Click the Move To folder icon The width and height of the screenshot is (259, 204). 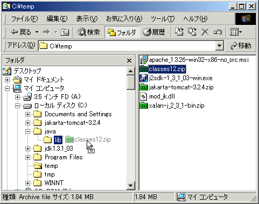[x=179, y=32]
